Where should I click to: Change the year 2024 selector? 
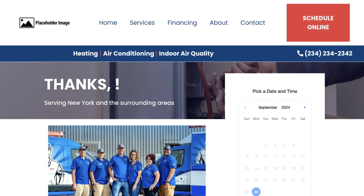(x=286, y=107)
